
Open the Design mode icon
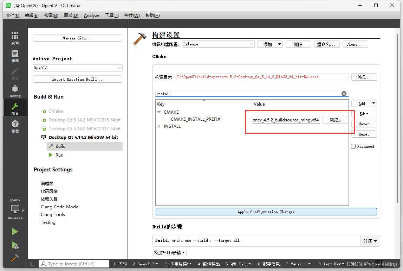click(15, 73)
